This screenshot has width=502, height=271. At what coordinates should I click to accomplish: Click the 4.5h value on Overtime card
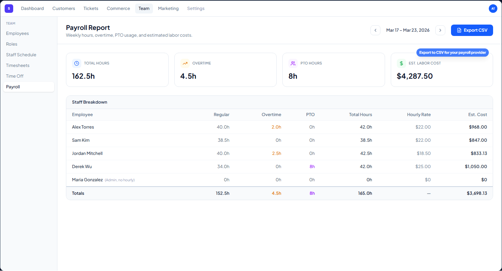[x=188, y=76]
